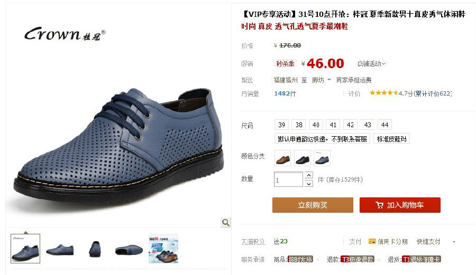The height and width of the screenshot is (275, 476).
Task: Increase quantity with the up arrow
Action: click(x=309, y=175)
